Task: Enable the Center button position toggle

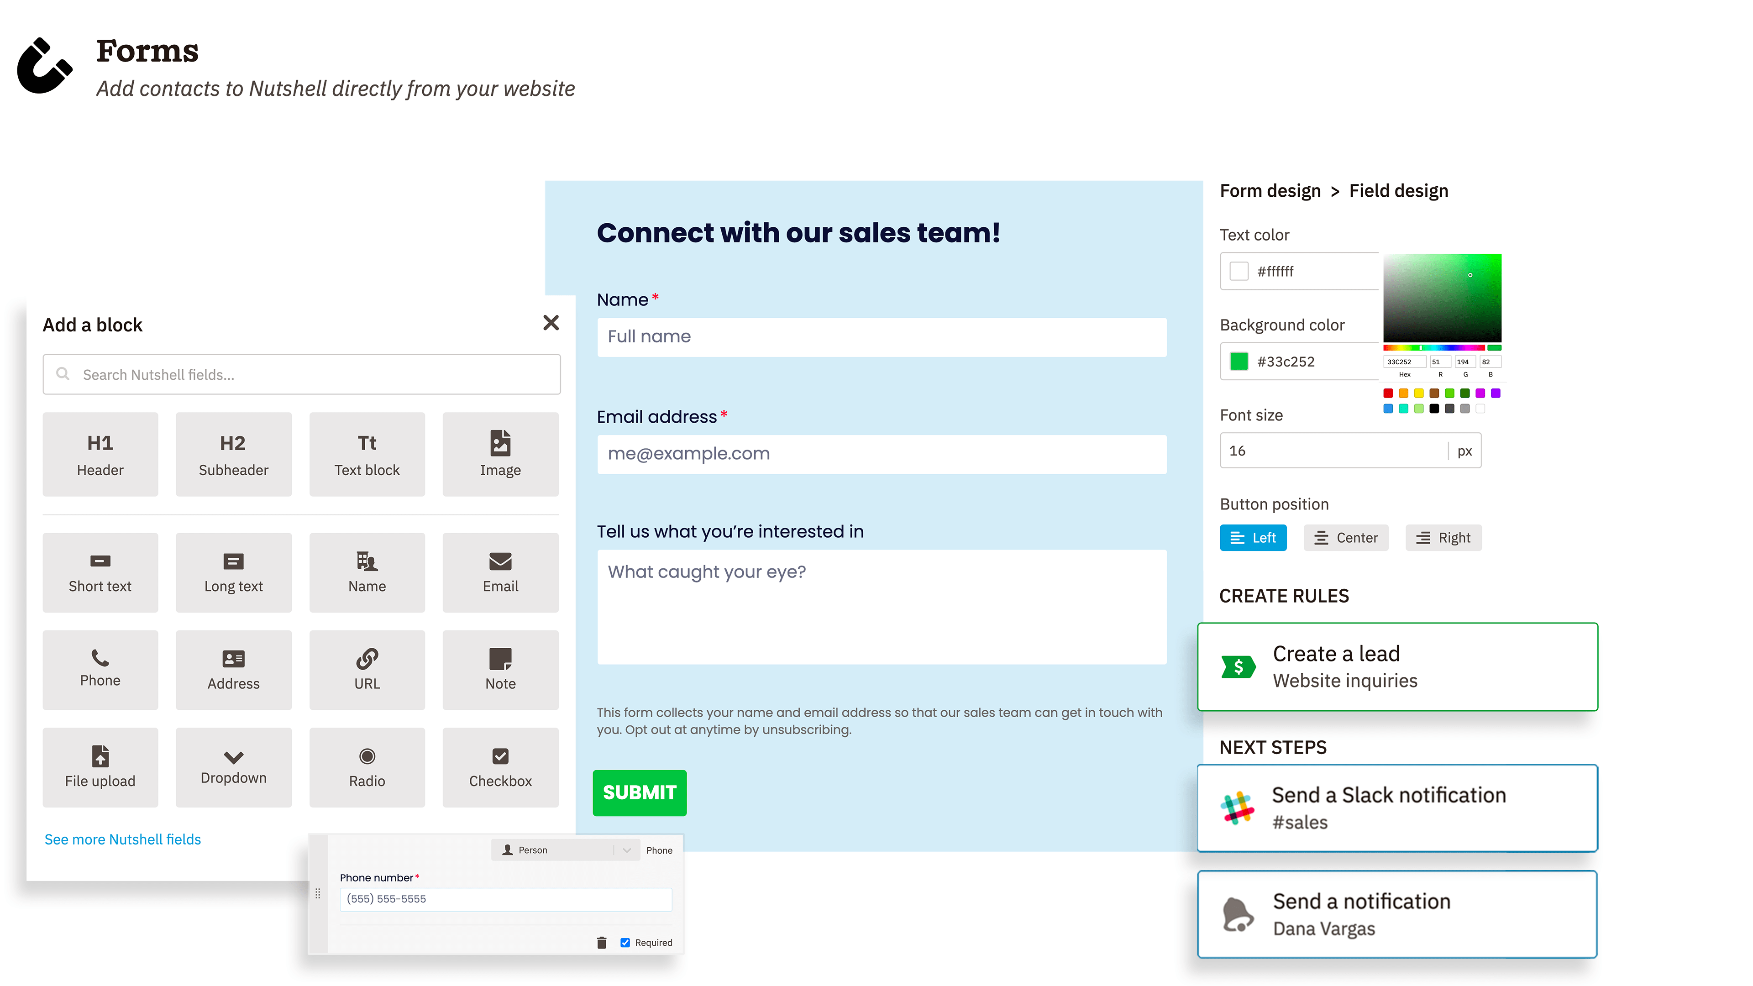Action: coord(1347,537)
